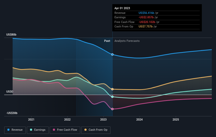Toggle the Revenue legend series
Screen dimensions: 216x137
(15, 130)
